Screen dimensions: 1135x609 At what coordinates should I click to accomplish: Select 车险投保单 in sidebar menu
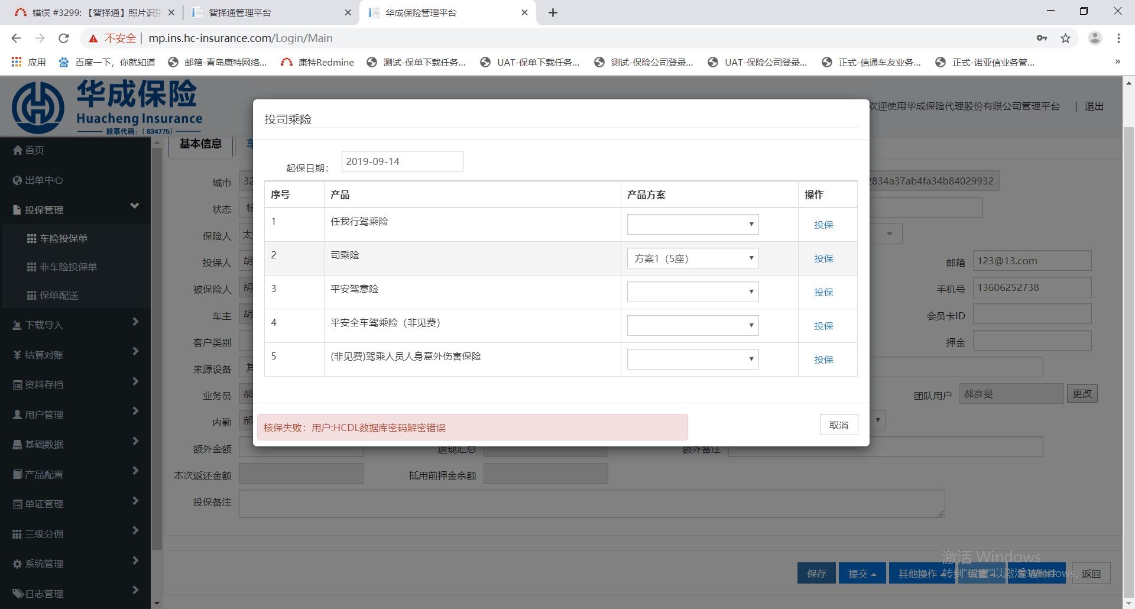(x=63, y=238)
